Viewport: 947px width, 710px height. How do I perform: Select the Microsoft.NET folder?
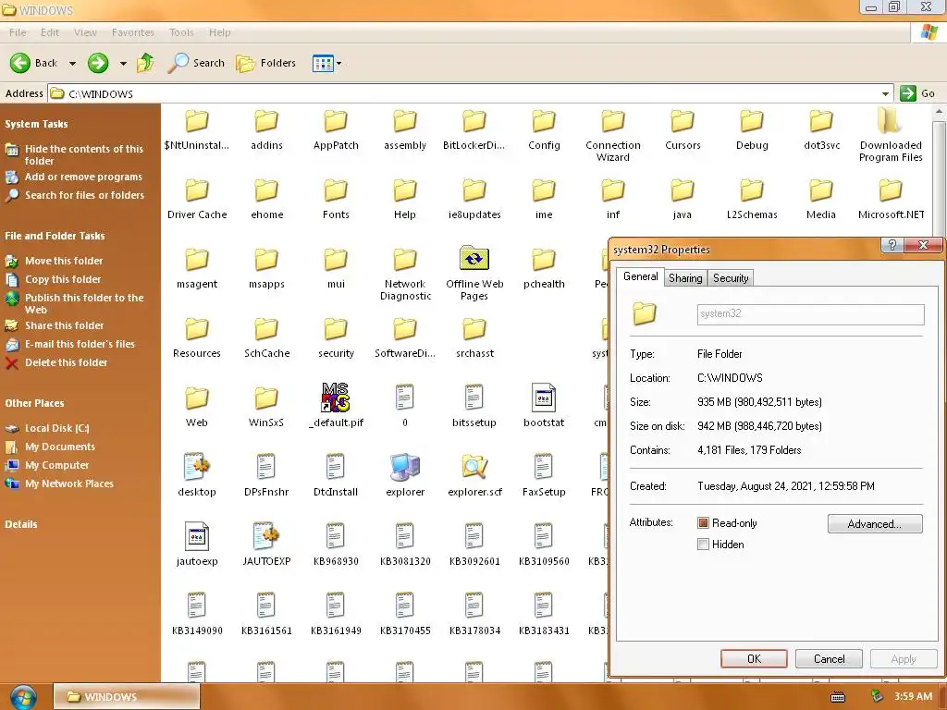(x=891, y=200)
